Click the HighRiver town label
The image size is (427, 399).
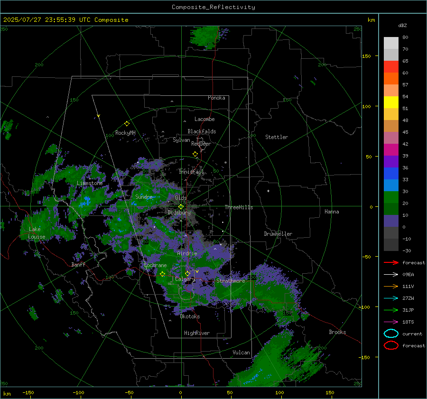click(197, 333)
